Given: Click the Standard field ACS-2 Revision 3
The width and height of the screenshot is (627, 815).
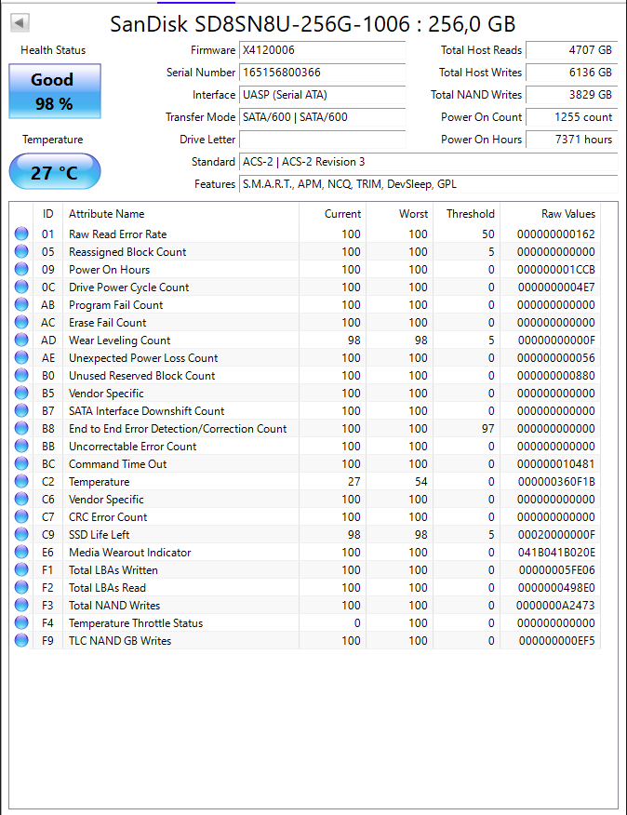Looking at the screenshot, I should [429, 162].
